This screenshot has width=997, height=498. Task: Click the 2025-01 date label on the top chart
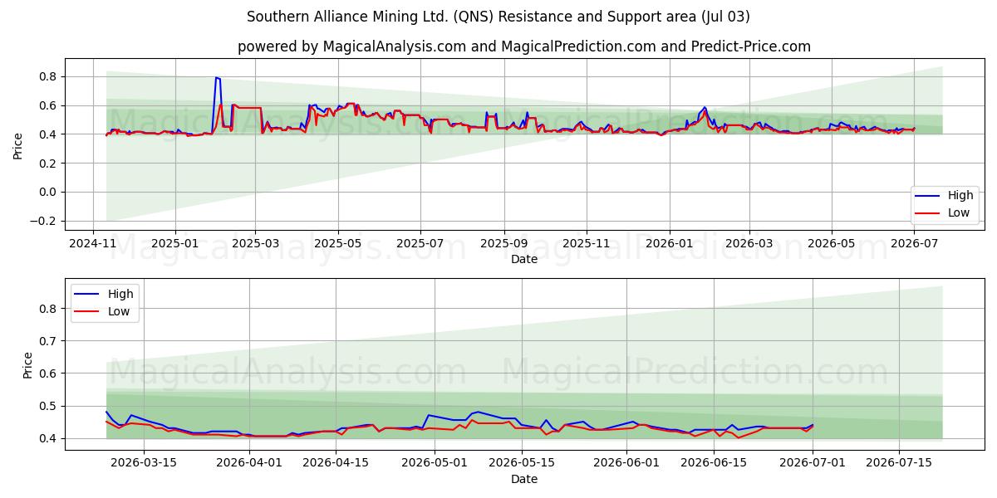click(x=174, y=243)
